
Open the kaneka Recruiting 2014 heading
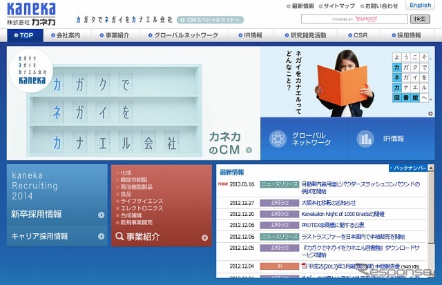(x=35, y=186)
